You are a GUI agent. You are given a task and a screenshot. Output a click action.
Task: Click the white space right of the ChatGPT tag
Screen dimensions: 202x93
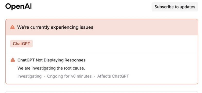[x=115, y=44]
